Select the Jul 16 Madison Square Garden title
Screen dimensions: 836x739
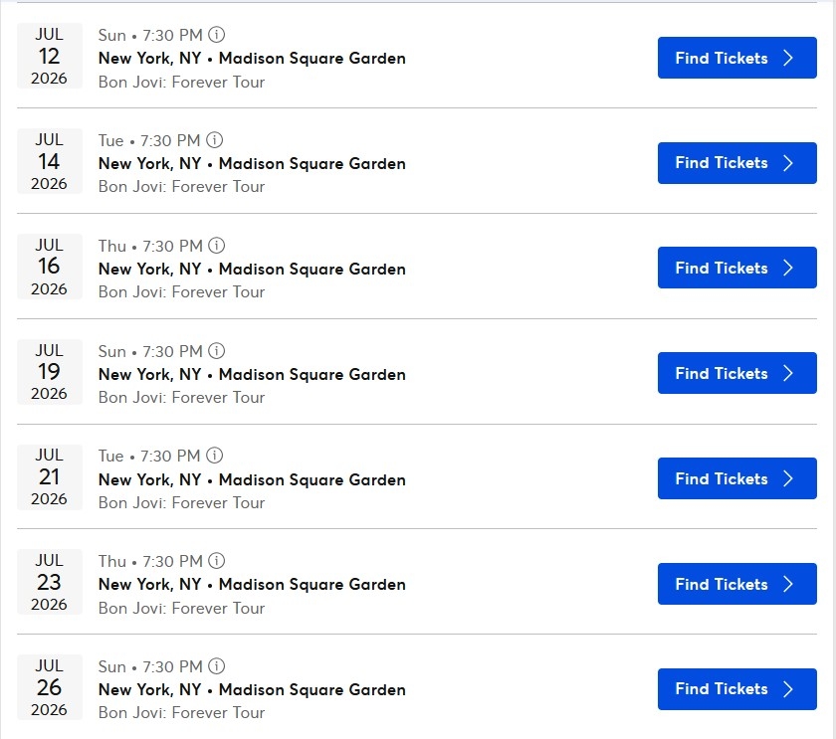(252, 269)
